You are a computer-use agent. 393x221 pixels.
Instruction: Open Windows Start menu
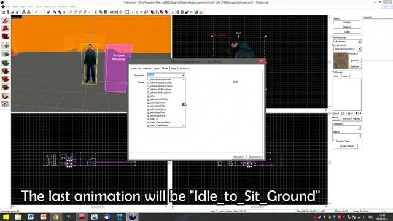click(x=6, y=217)
